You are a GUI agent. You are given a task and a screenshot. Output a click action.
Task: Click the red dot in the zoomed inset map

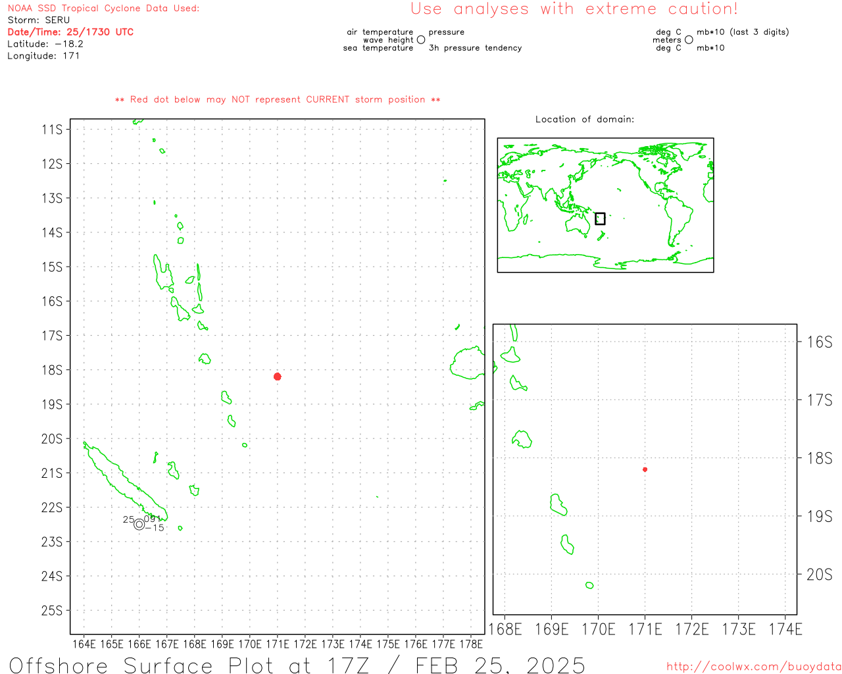pyautogui.click(x=645, y=469)
